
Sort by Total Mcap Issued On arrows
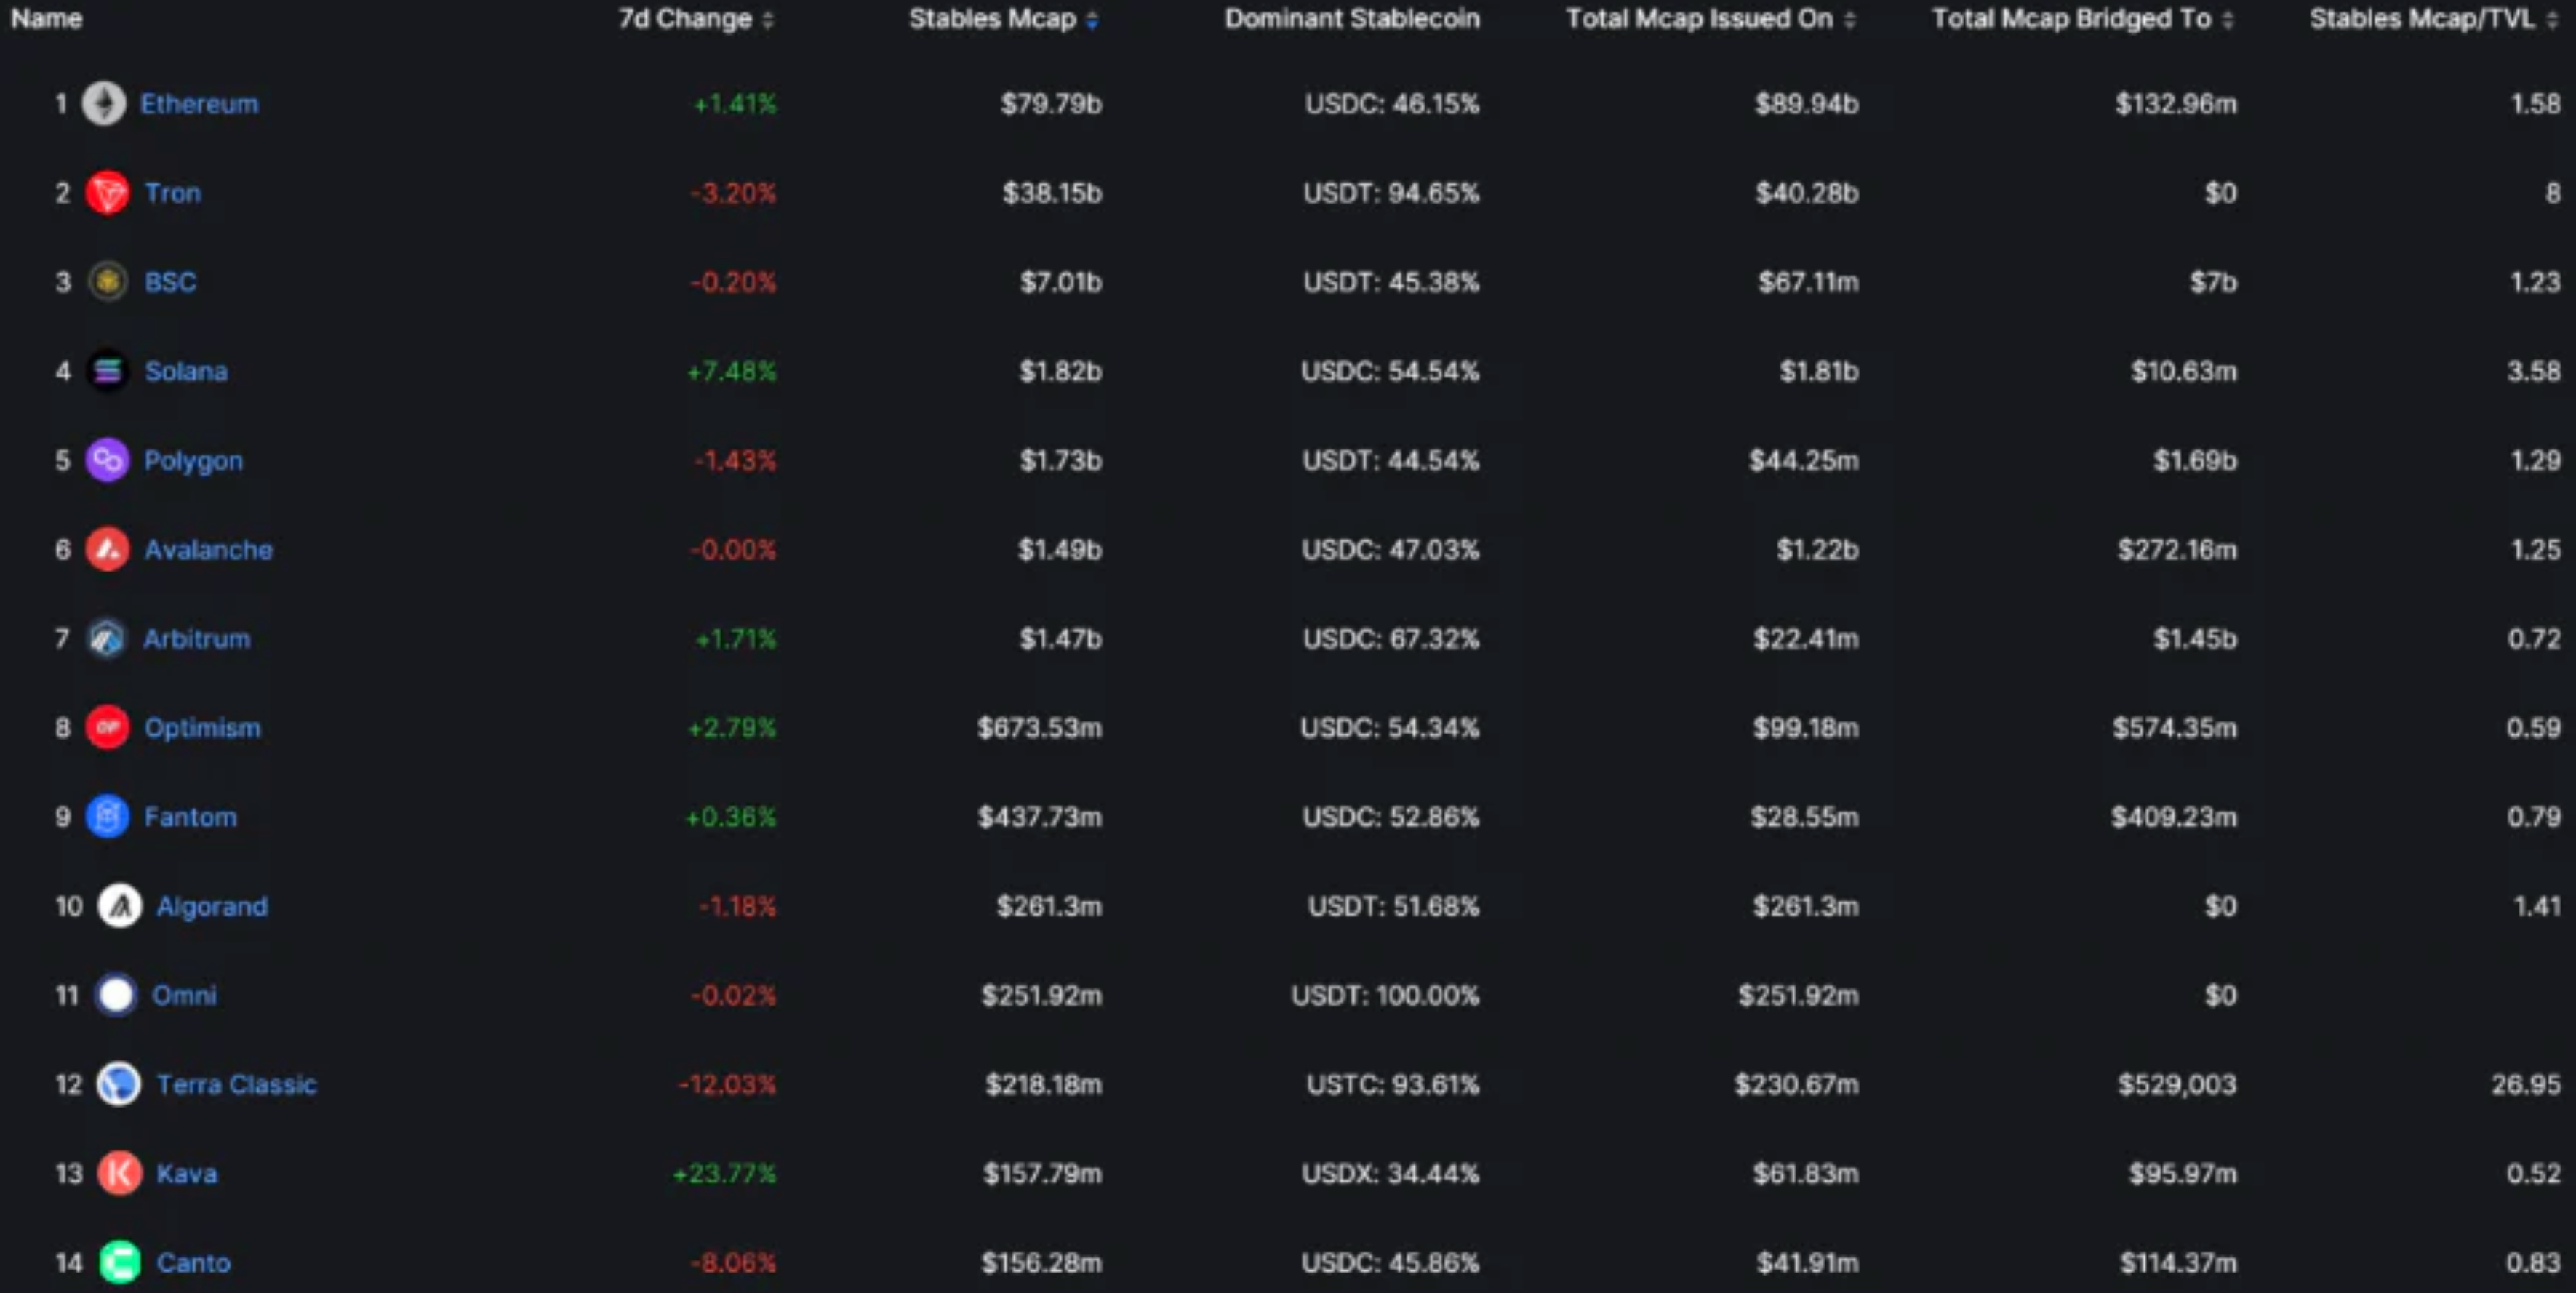click(x=1849, y=20)
